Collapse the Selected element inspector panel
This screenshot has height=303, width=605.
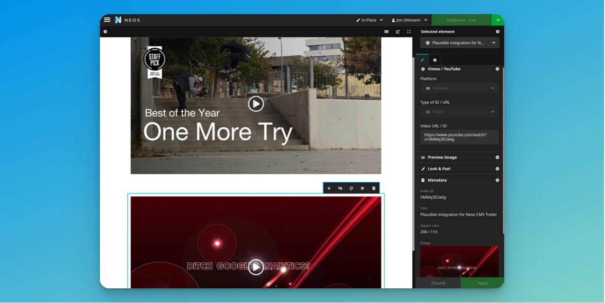click(x=498, y=32)
